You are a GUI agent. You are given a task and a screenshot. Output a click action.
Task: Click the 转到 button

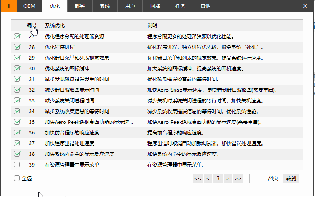click(291, 178)
